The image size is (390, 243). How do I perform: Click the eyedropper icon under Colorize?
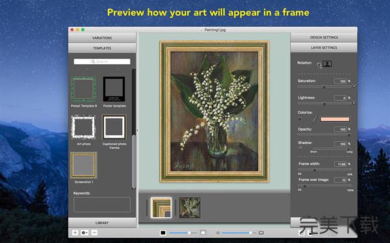315,119
